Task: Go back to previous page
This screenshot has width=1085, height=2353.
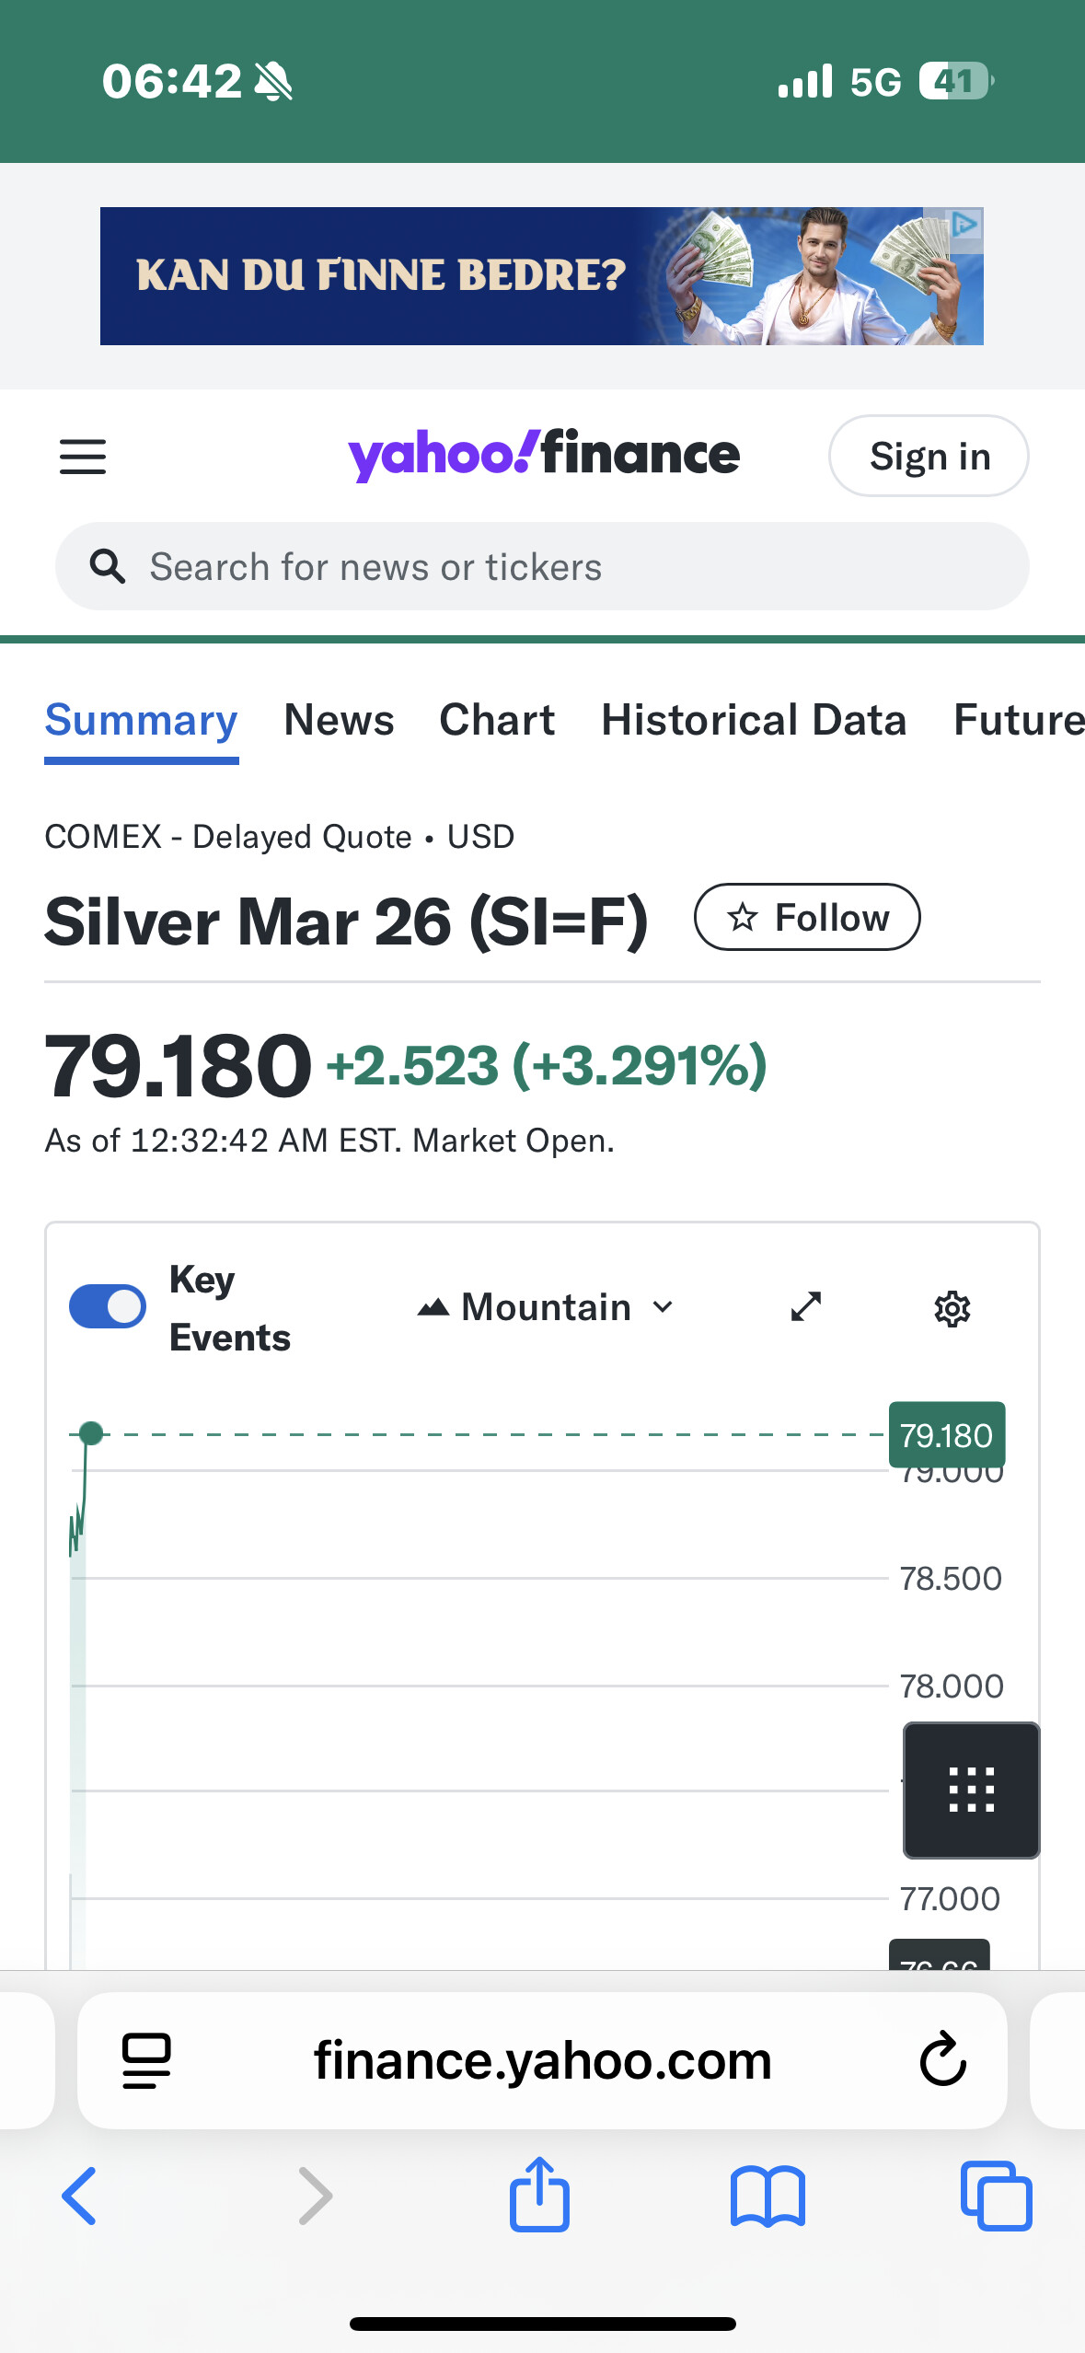Action: (x=80, y=2196)
